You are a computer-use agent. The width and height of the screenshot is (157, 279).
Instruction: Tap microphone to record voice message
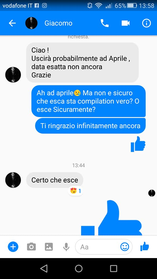point(66,247)
